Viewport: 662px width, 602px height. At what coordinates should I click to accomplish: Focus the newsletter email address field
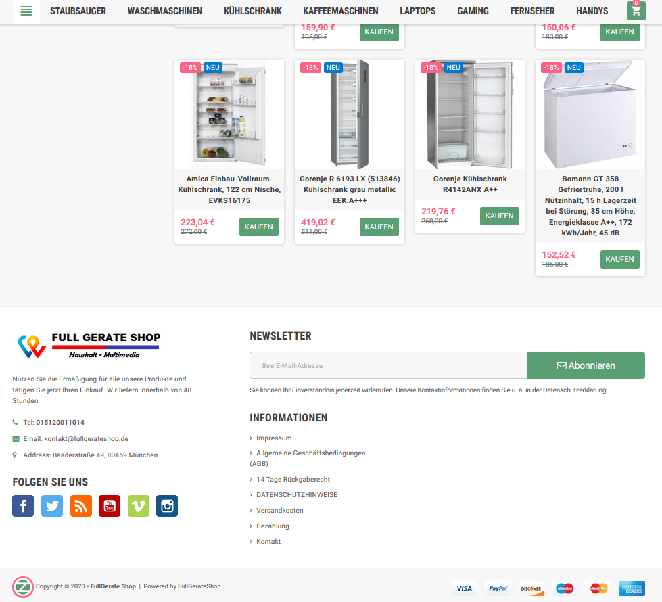pos(388,365)
